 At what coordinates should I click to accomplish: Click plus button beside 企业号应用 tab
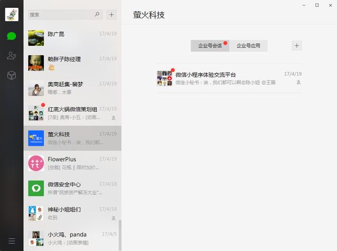pos(297,46)
